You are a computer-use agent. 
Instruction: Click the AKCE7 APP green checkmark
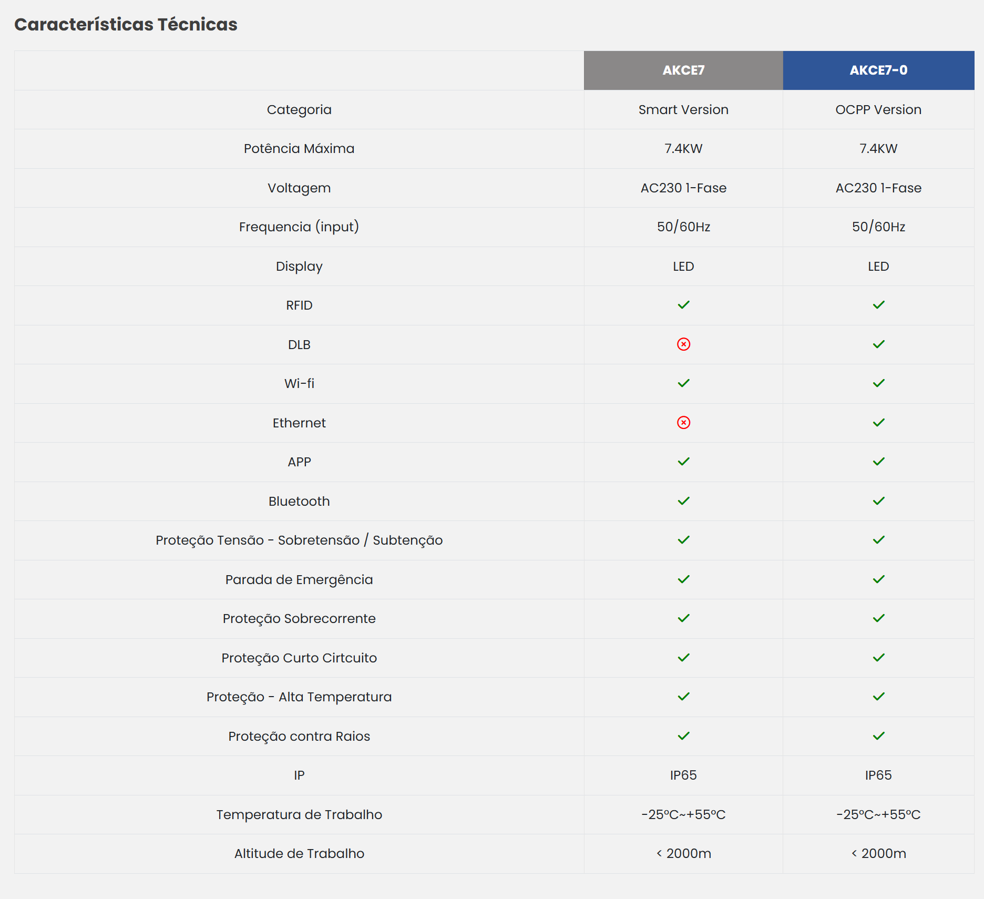coord(683,462)
